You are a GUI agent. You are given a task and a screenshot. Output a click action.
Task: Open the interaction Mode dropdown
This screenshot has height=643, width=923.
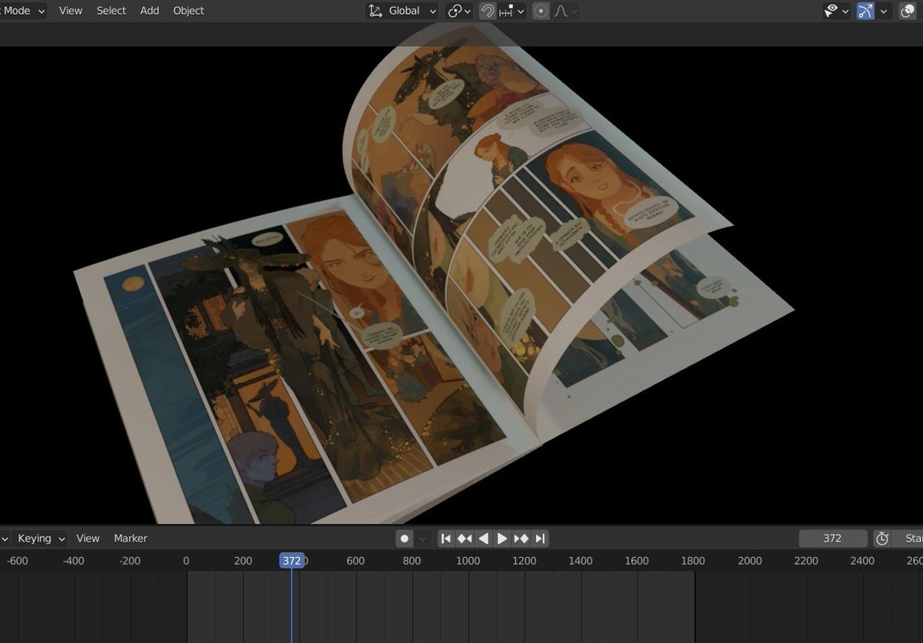(23, 11)
